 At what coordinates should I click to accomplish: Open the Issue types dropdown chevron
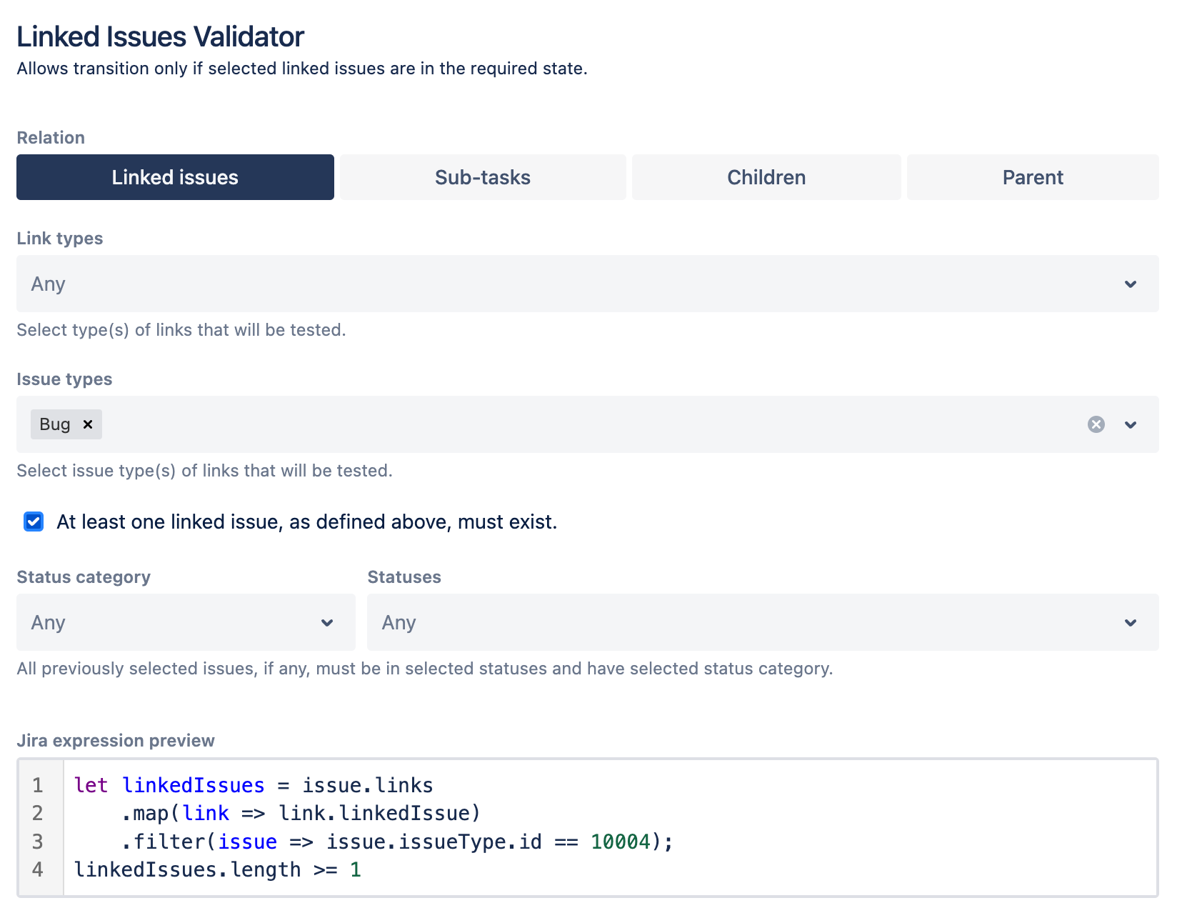1131,426
